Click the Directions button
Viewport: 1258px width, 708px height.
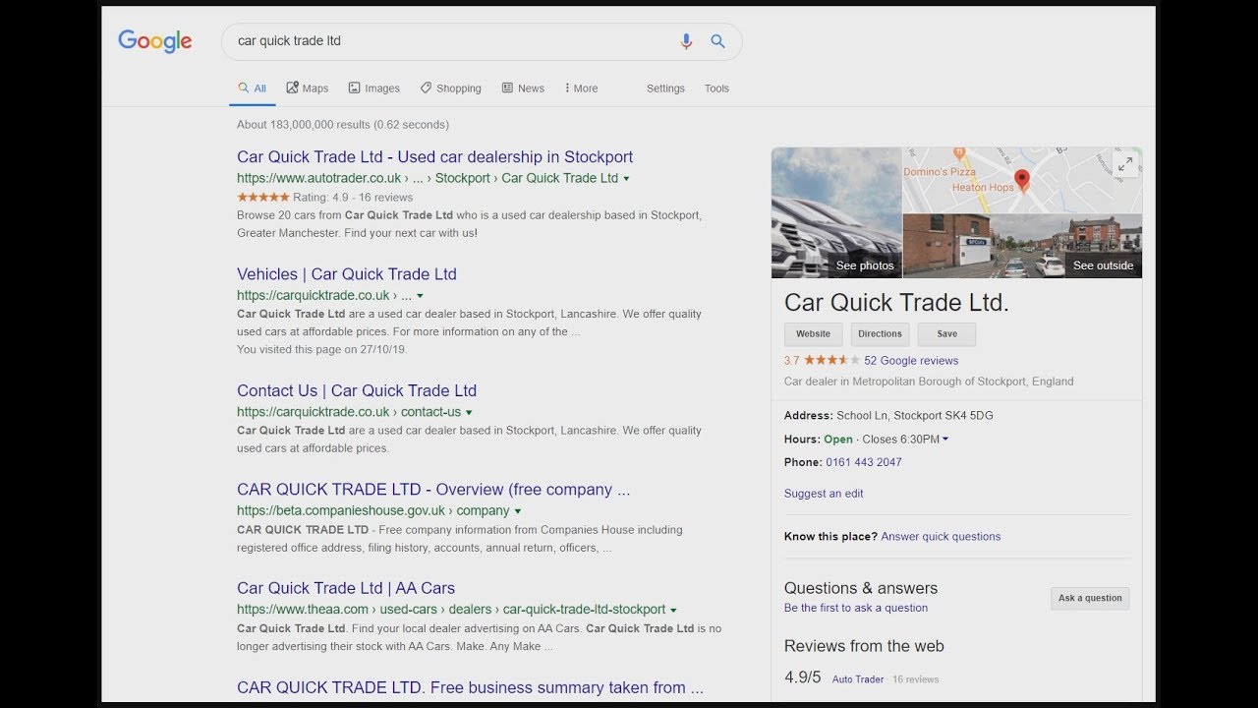[x=880, y=334]
